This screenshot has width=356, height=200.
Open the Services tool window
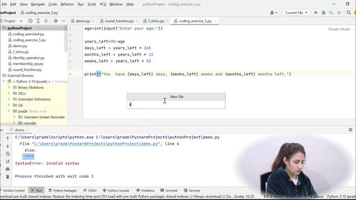coord(192,191)
